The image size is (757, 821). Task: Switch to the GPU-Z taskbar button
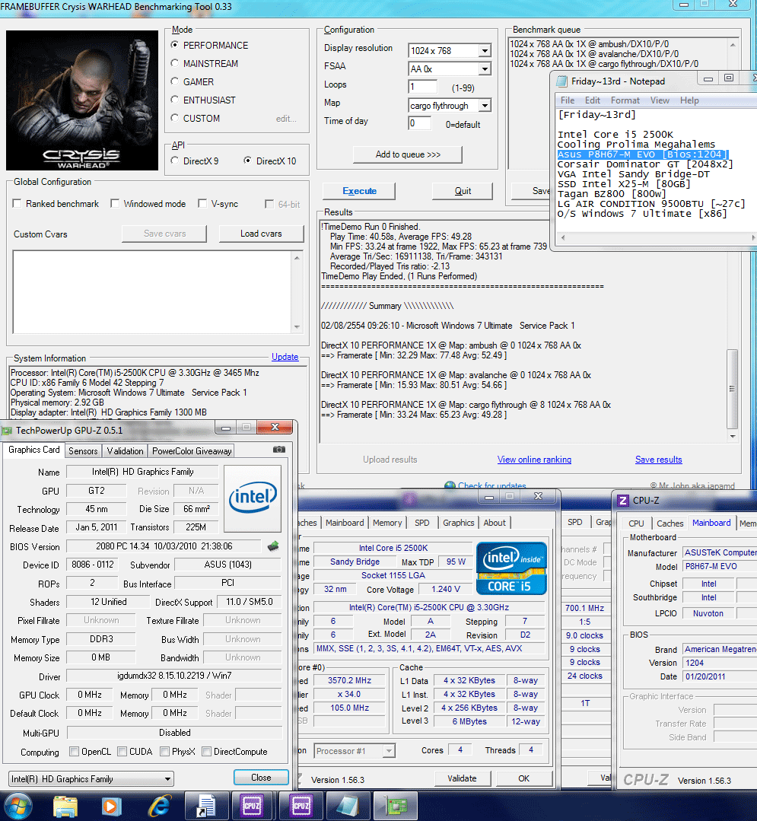point(396,806)
